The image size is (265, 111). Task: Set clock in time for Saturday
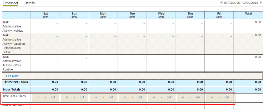(38, 98)
